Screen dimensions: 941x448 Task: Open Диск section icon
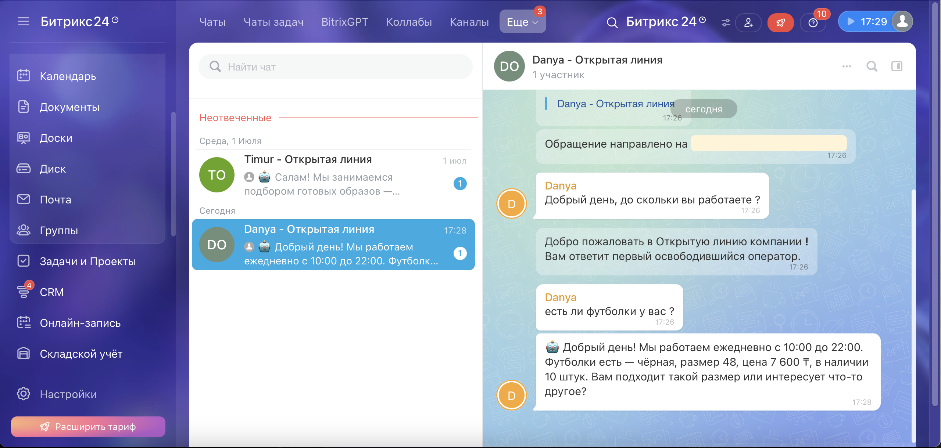pyautogui.click(x=24, y=169)
